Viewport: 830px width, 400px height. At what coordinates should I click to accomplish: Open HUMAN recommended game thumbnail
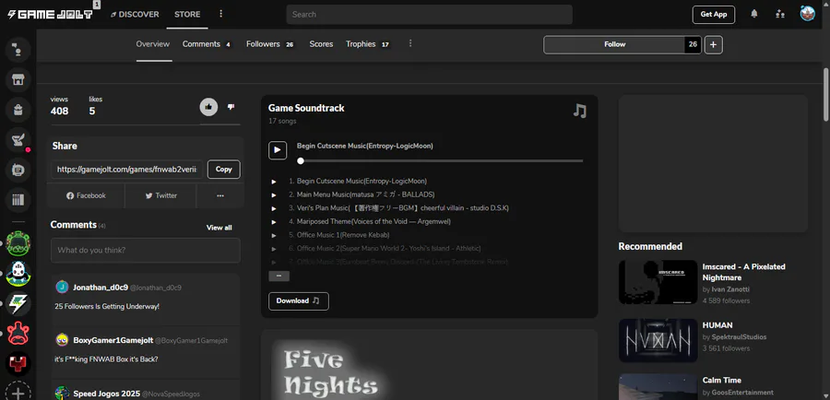(x=658, y=340)
